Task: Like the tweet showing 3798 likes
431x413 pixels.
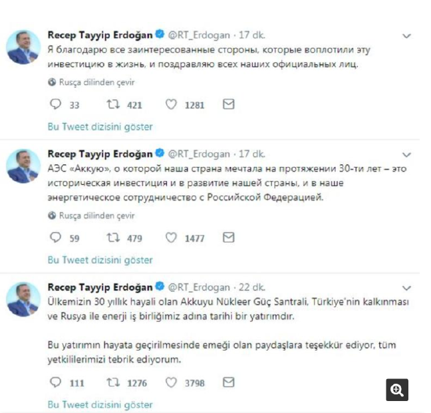Action: pos(171,382)
